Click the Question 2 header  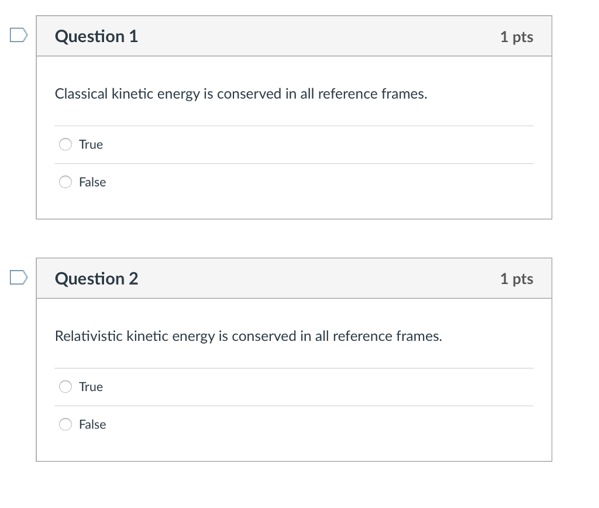96,279
